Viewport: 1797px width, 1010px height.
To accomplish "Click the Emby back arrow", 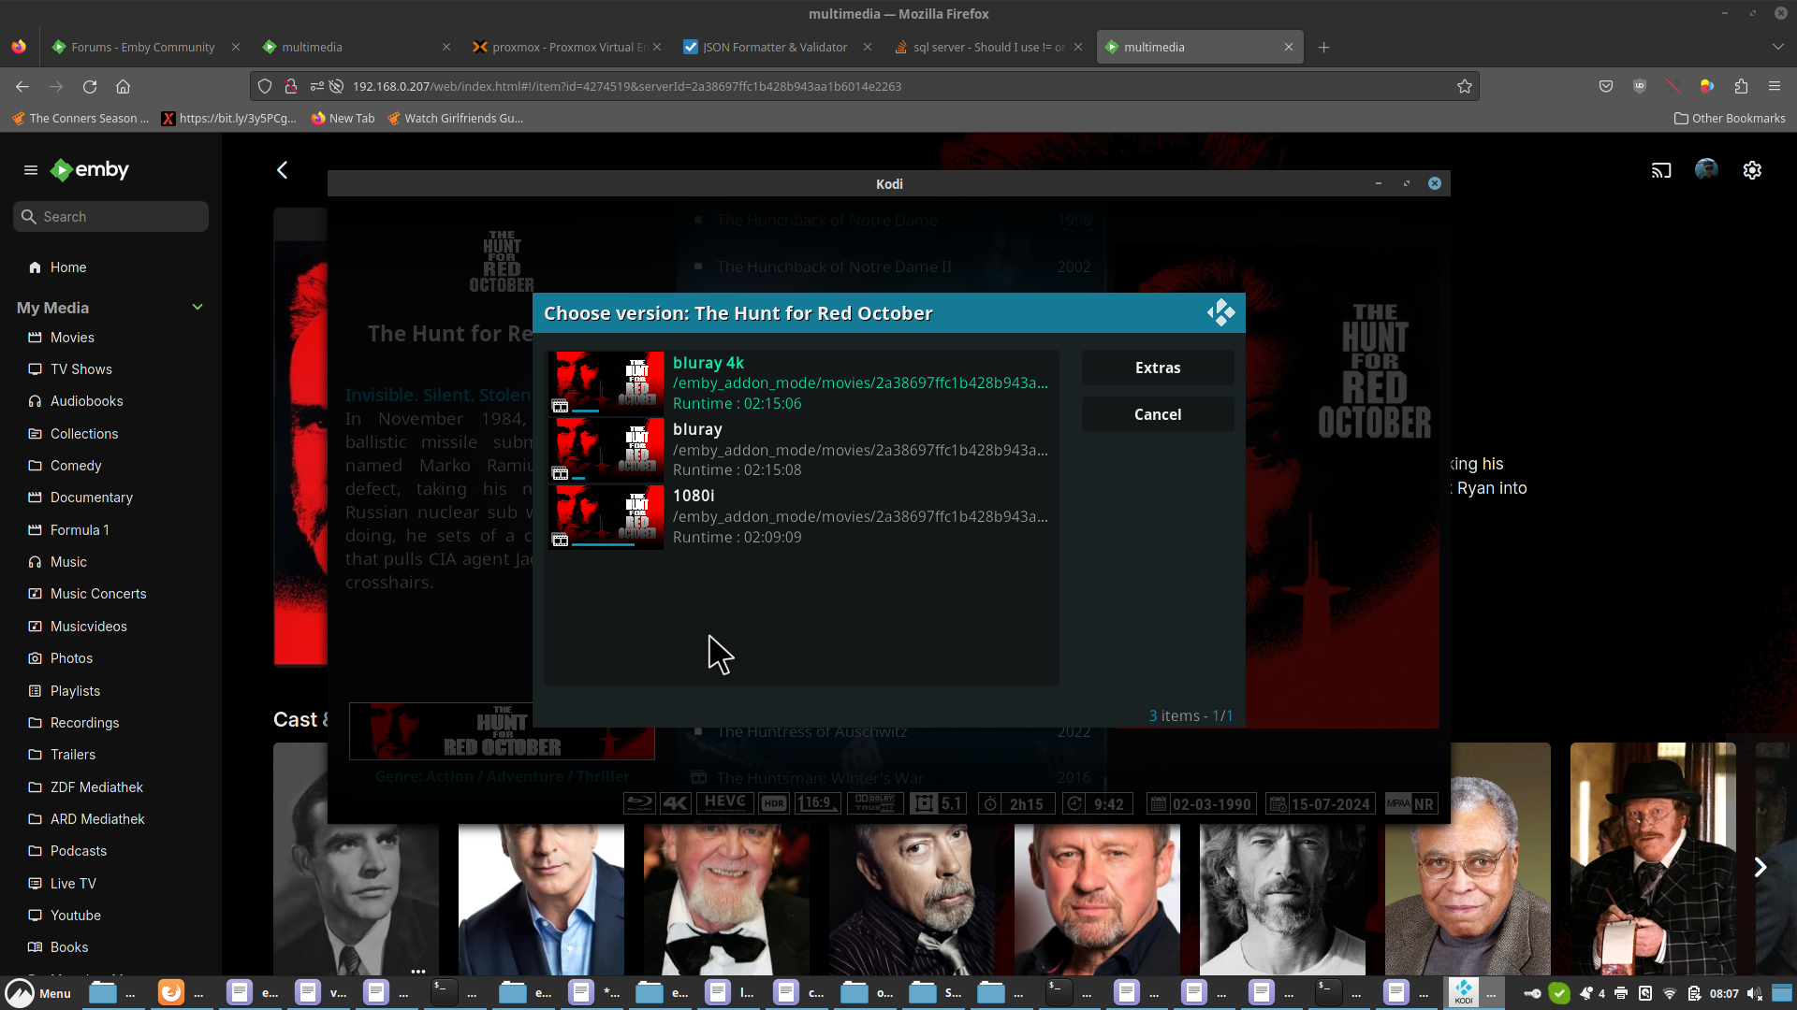I will click(282, 170).
